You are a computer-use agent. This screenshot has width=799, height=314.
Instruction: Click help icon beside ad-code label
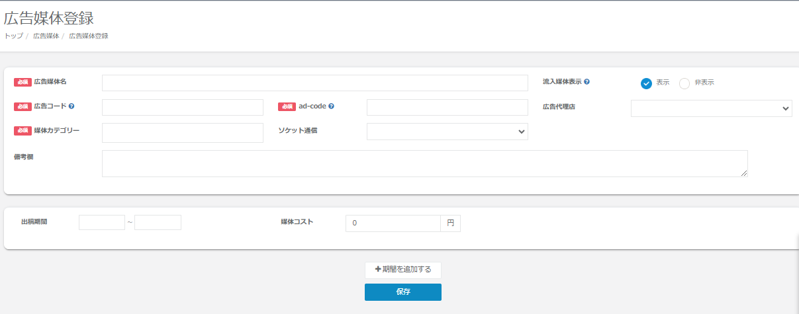(331, 106)
